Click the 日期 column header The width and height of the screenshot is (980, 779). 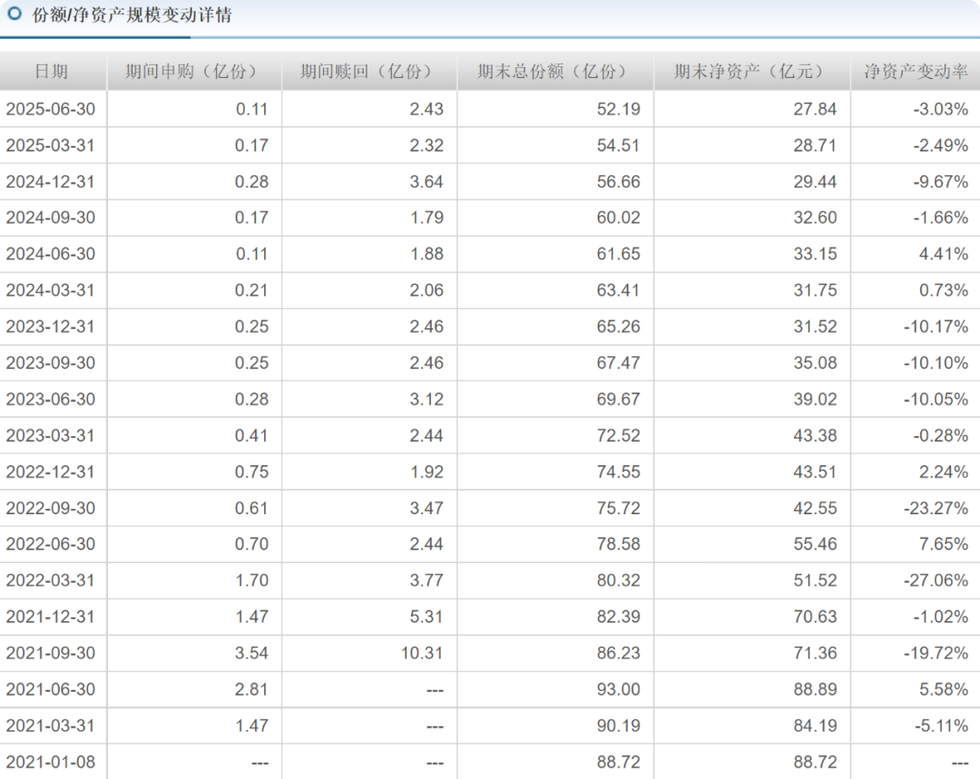tap(51, 72)
